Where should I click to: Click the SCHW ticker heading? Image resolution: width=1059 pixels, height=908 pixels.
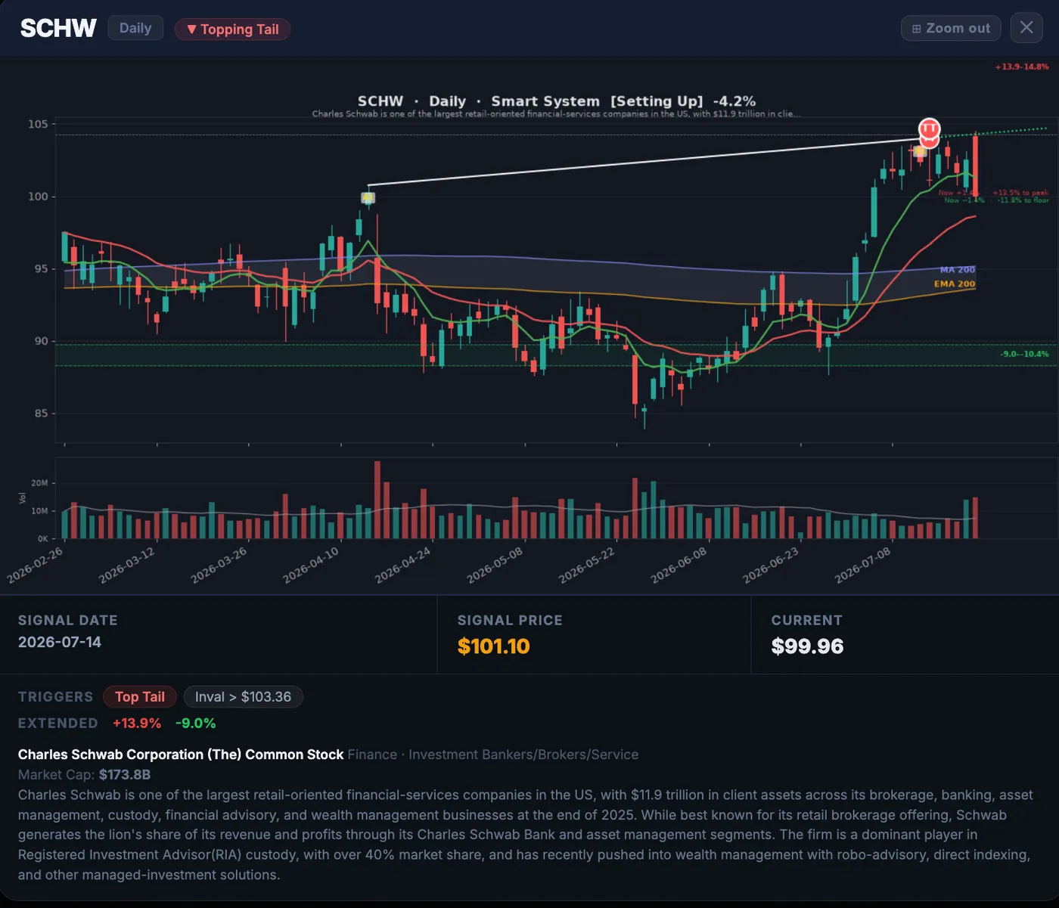coord(58,28)
